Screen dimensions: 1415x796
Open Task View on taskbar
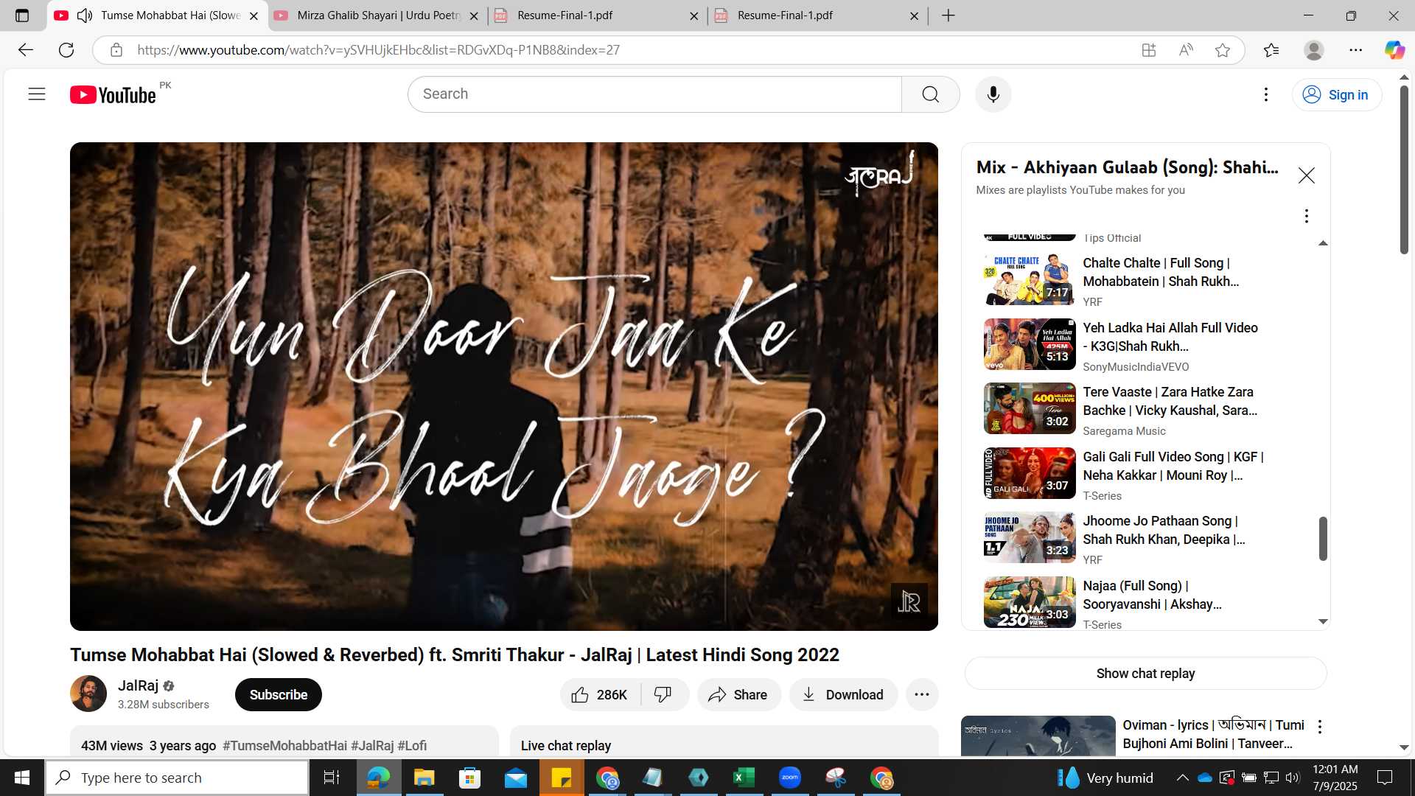coord(332,778)
